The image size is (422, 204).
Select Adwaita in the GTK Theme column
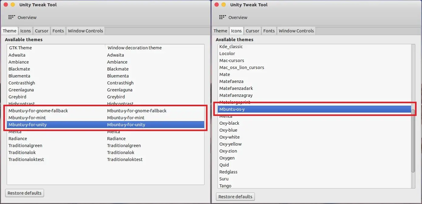tap(17, 55)
